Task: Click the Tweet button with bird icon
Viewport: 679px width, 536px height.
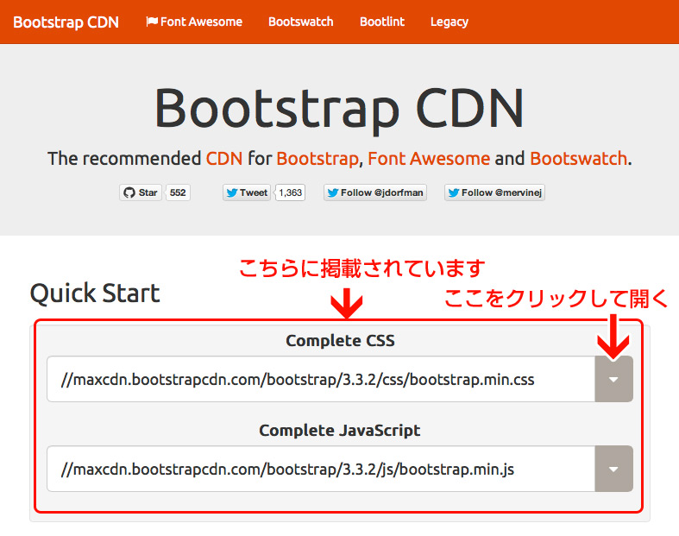Action: [247, 192]
